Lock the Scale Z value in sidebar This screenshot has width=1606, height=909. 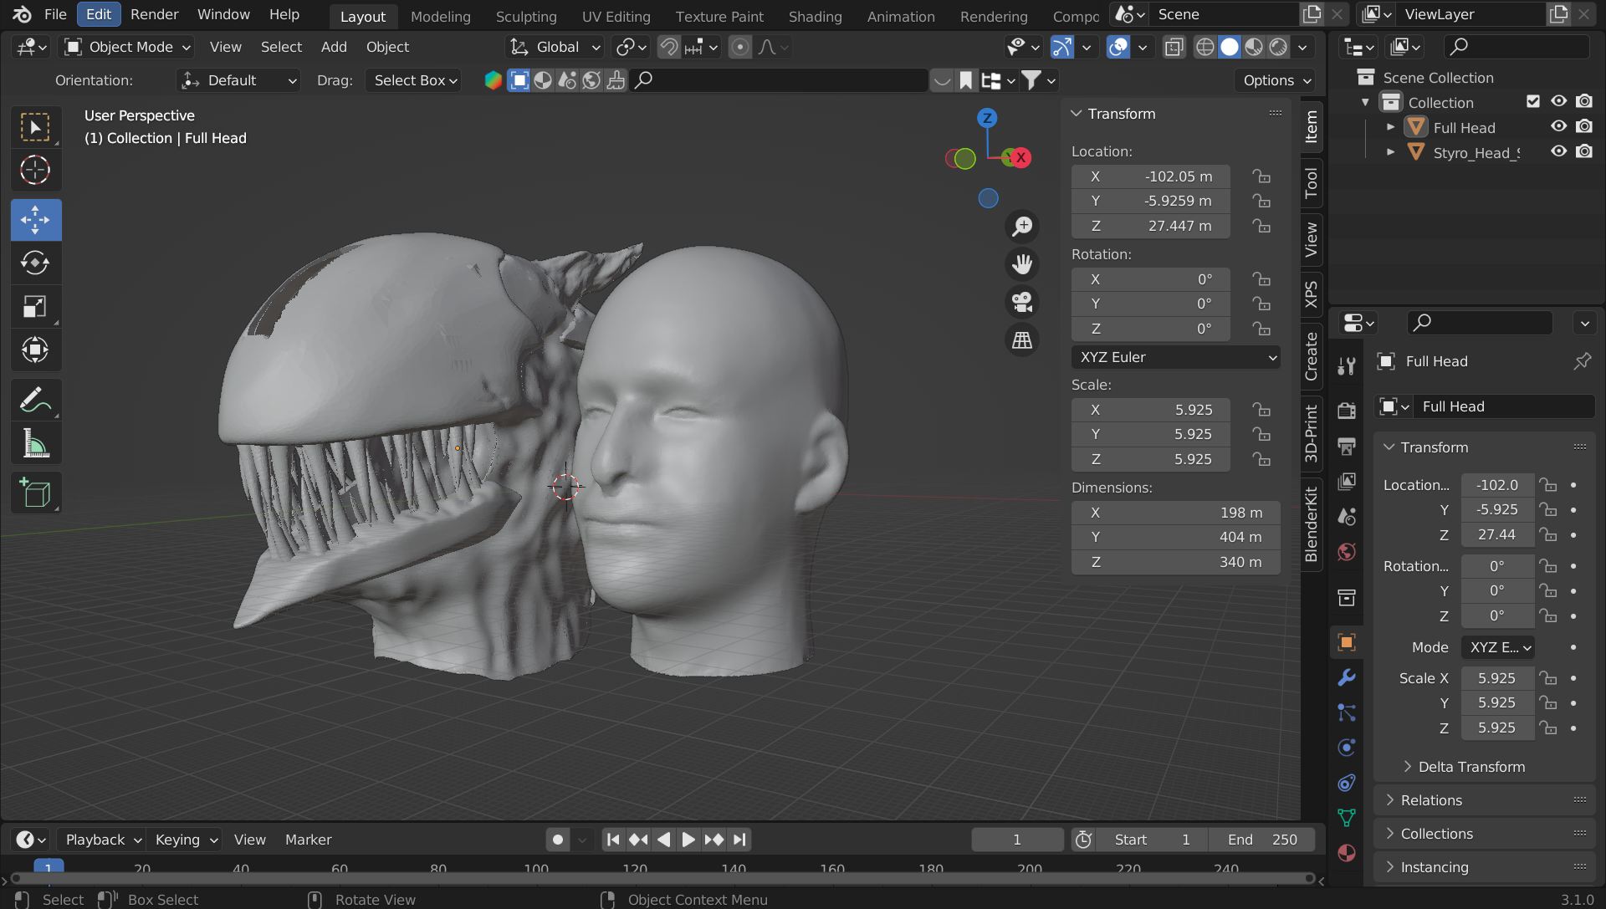click(1261, 459)
